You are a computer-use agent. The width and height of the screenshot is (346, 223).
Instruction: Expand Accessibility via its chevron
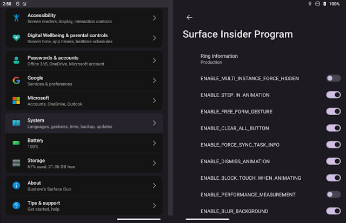tap(154, 18)
